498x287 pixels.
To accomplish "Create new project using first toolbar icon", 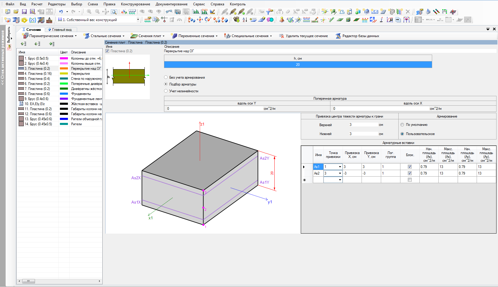I will point(8,12).
